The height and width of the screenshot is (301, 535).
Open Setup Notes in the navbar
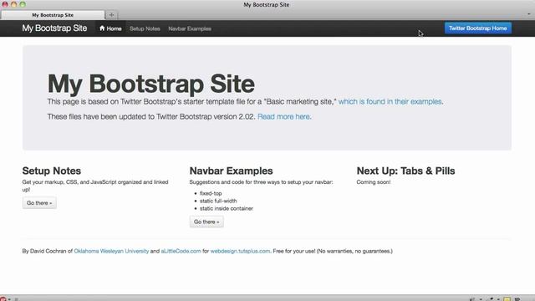145,28
